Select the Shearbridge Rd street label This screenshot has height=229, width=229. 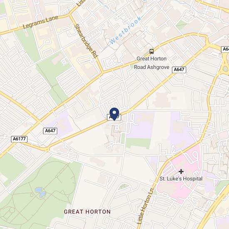tap(86, 41)
